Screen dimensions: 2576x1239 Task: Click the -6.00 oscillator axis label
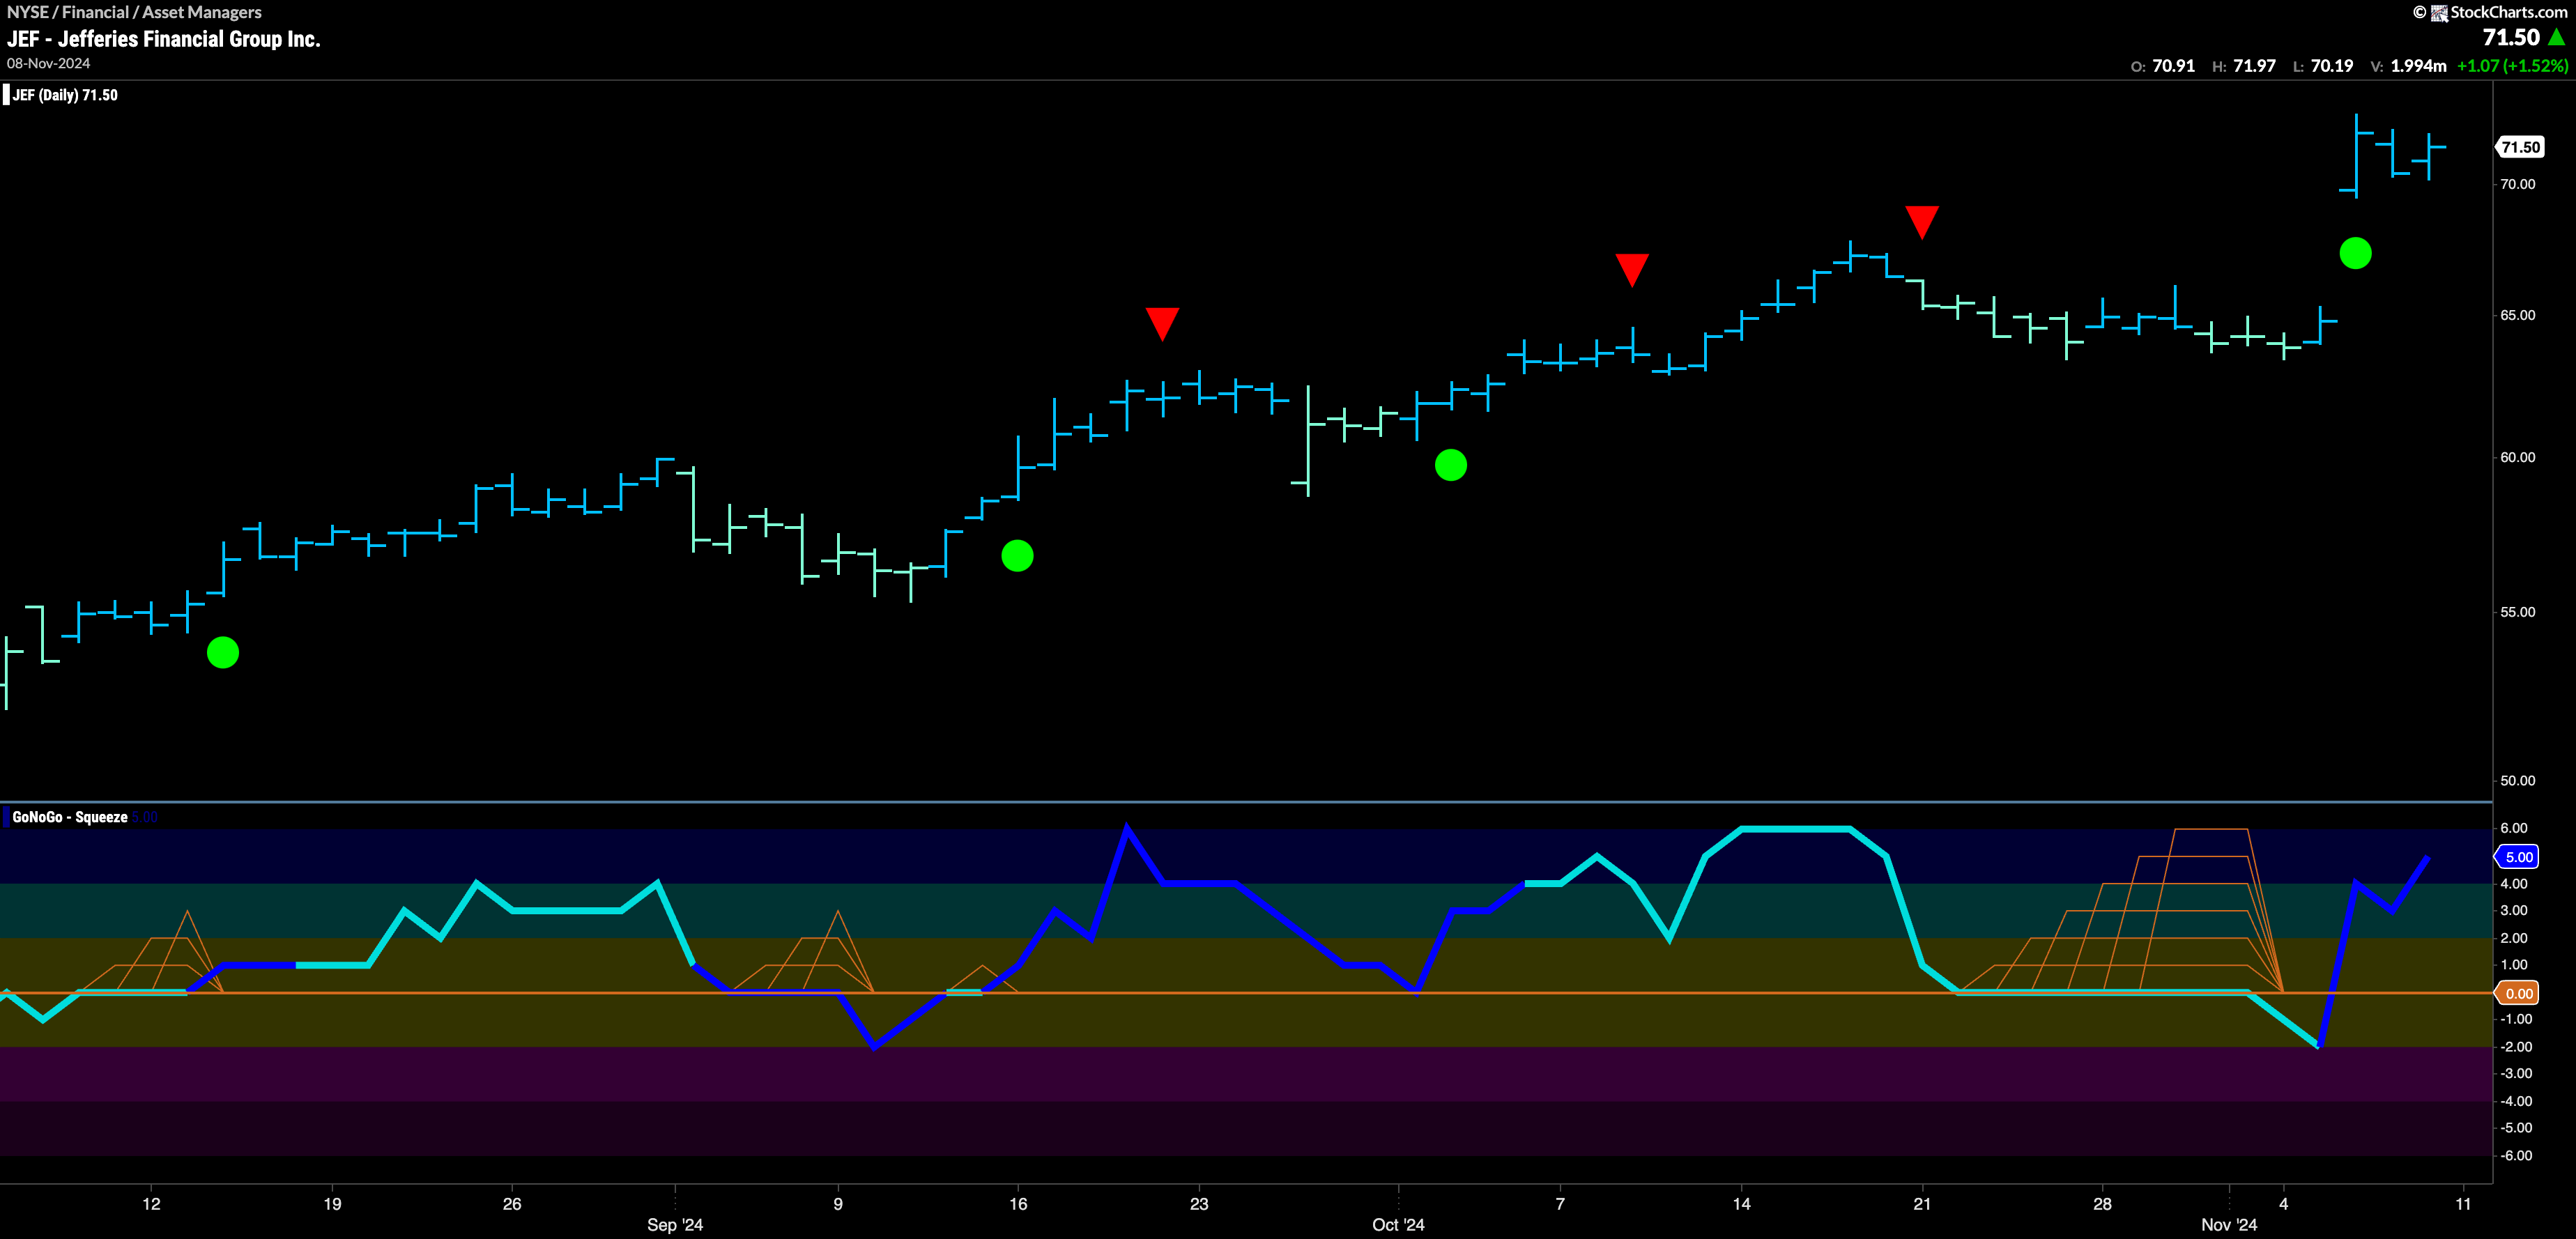[2516, 1156]
